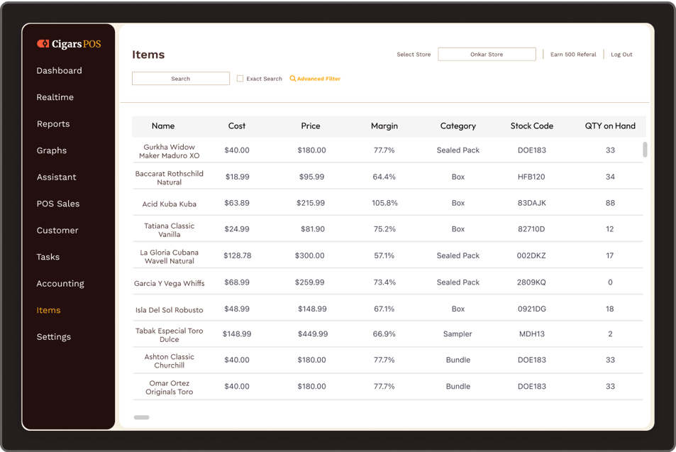The image size is (676, 452).
Task: Open the Assistant section
Action: point(56,177)
